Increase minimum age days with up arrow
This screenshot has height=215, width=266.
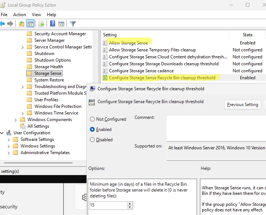click(x=130, y=203)
